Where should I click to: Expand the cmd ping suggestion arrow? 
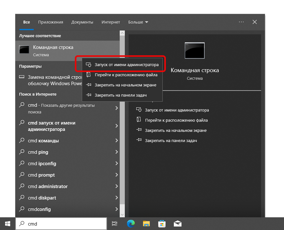(117, 152)
